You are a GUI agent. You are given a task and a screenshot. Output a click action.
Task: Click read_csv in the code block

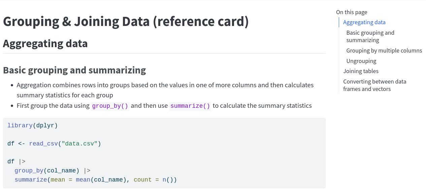pyautogui.click(x=43, y=144)
